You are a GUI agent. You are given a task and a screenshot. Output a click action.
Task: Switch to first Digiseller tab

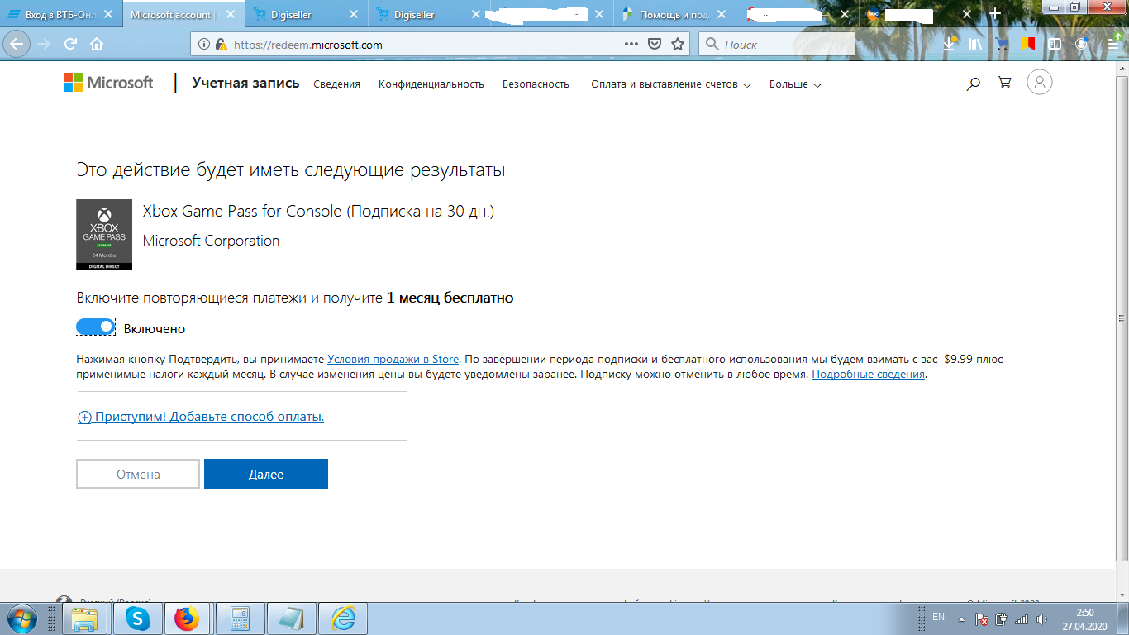pyautogui.click(x=306, y=14)
